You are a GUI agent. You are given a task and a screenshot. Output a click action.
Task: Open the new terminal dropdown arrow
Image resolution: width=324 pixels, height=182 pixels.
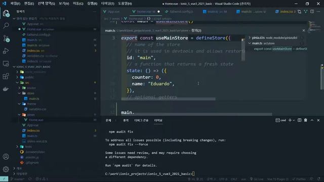294,120
